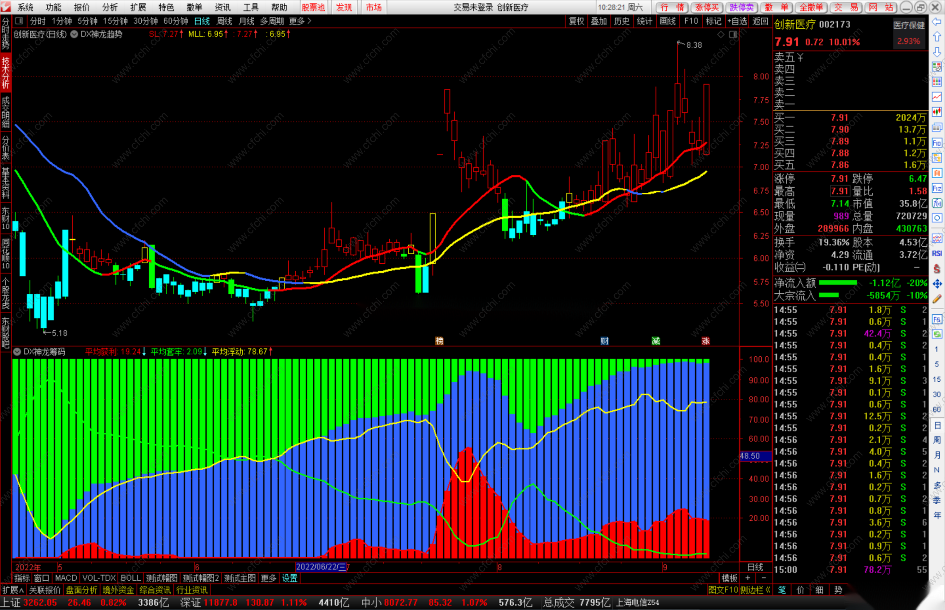This screenshot has height=610, width=945.
Task: Toggle the 侧边栏 sidebar collapse button
Action: pyautogui.click(x=755, y=590)
